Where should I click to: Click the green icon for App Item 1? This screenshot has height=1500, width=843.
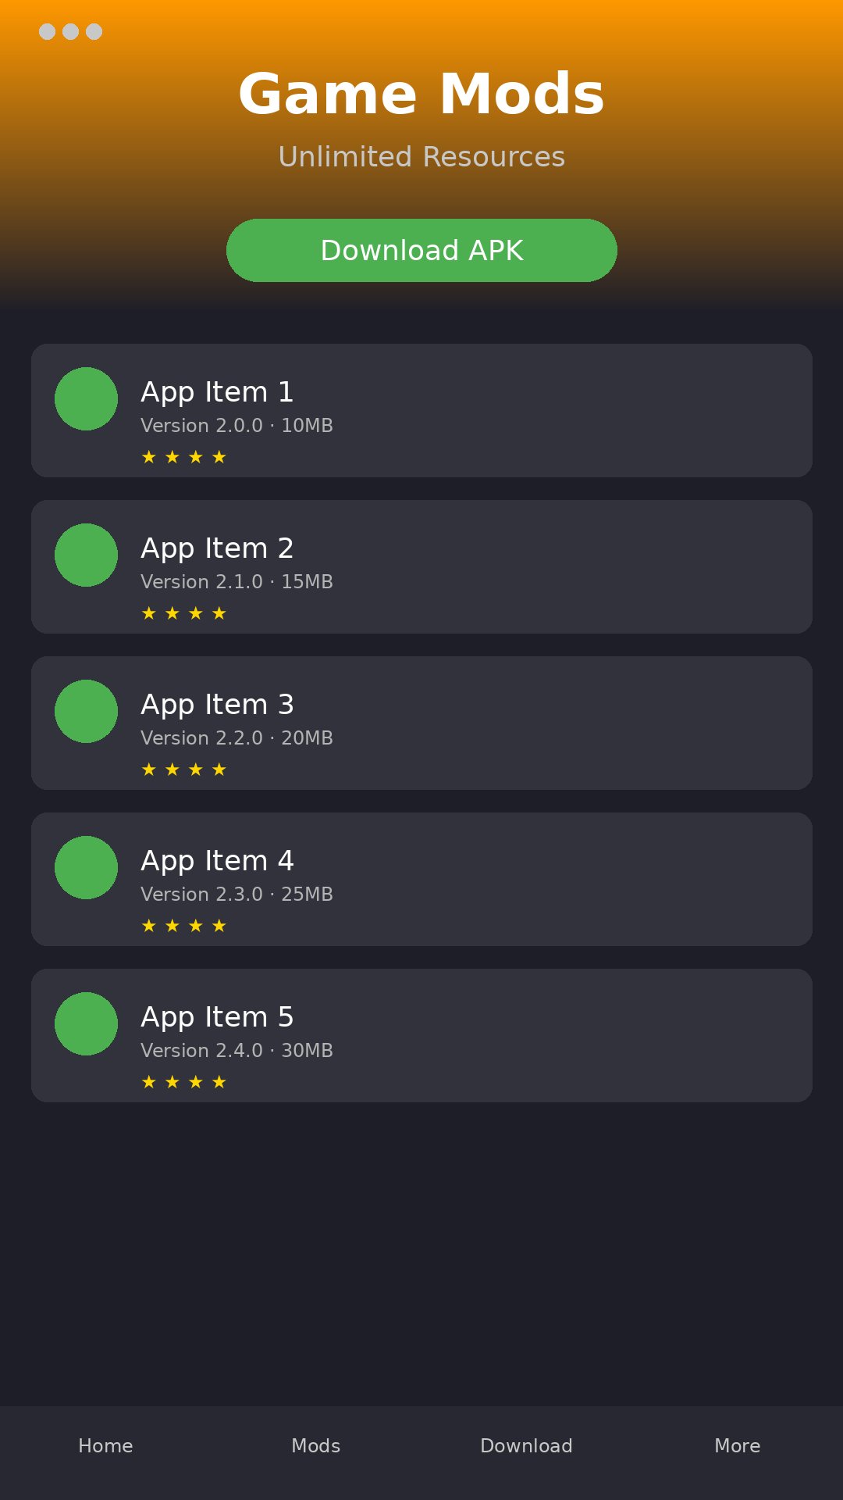tap(86, 398)
